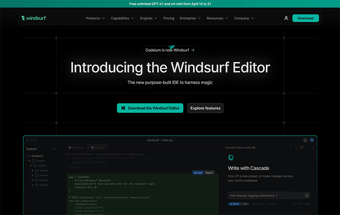The image size is (340, 215).
Task: Click Download the Windsurf Editor button
Action: (x=150, y=108)
